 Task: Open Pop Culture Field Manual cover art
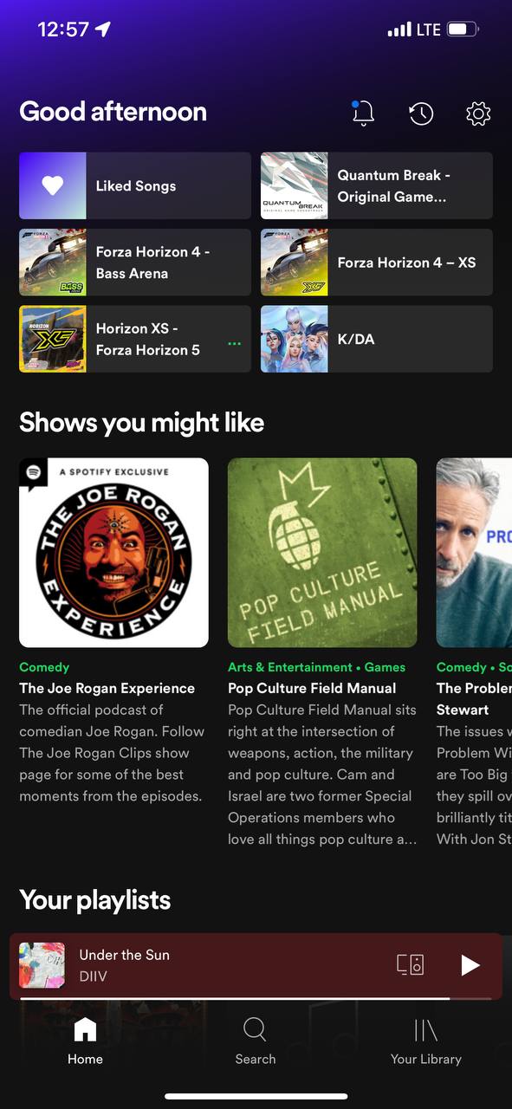click(x=322, y=553)
